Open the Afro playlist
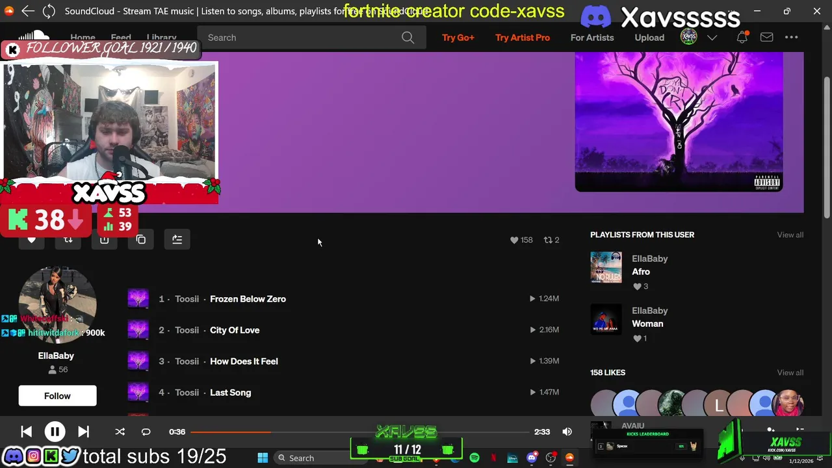832x468 pixels. point(640,272)
